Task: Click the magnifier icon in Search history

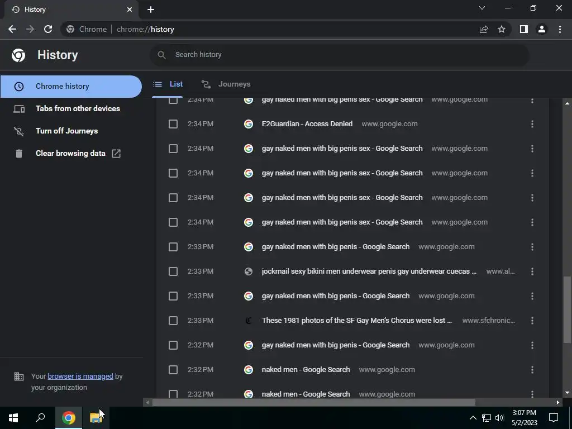Action: tap(161, 55)
